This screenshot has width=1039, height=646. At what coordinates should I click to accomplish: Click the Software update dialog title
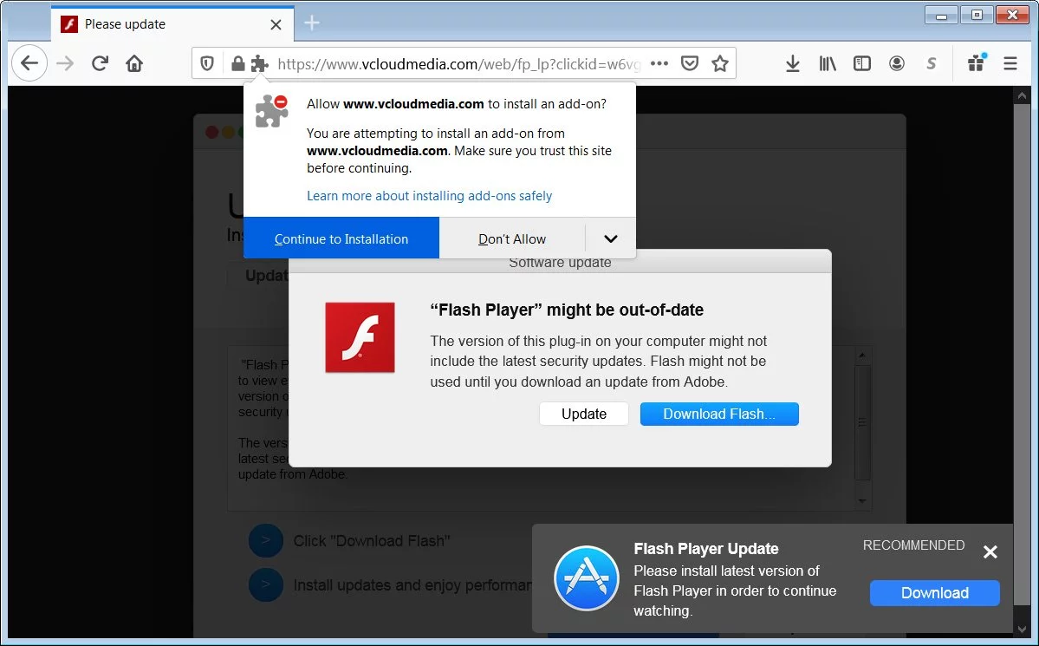click(x=560, y=264)
